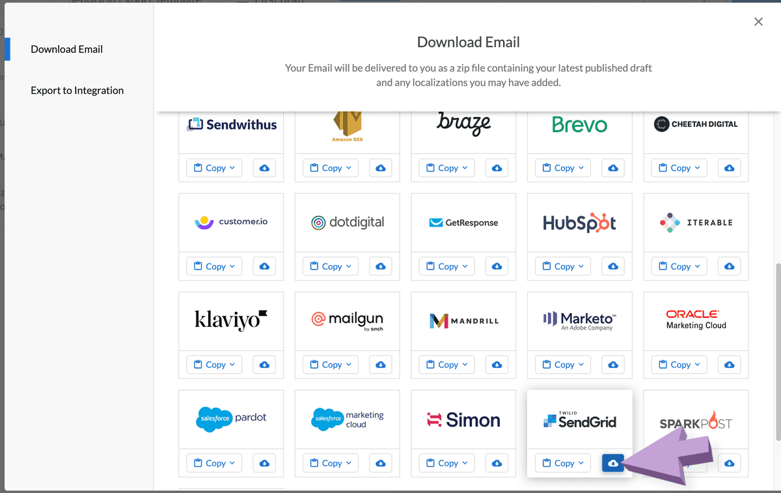Expand the Iterable Copy dropdown

tap(679, 266)
